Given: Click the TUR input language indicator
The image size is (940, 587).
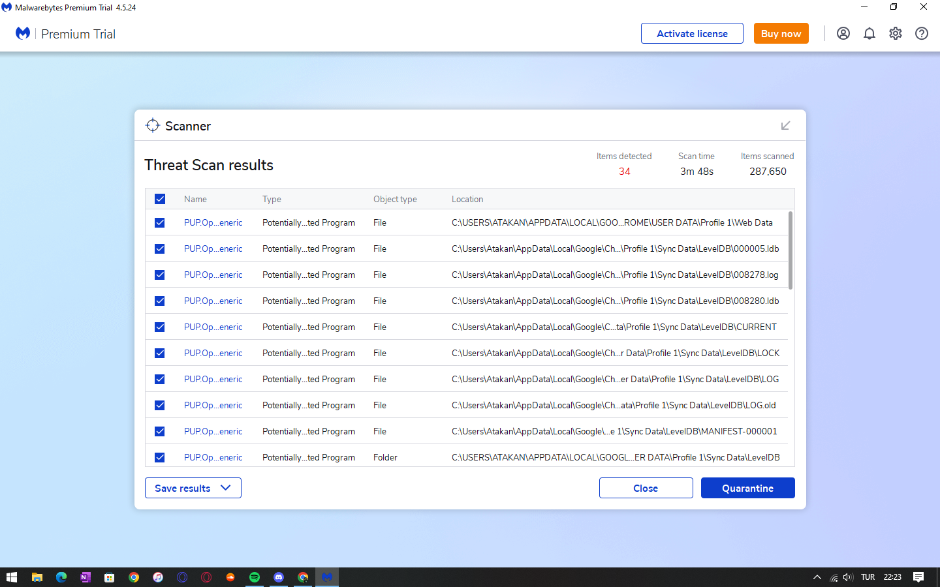Looking at the screenshot, I should pyautogui.click(x=868, y=577).
